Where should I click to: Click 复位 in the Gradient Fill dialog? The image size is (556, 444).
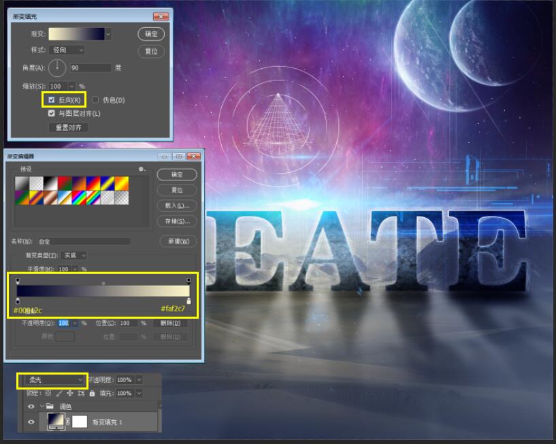coord(151,51)
